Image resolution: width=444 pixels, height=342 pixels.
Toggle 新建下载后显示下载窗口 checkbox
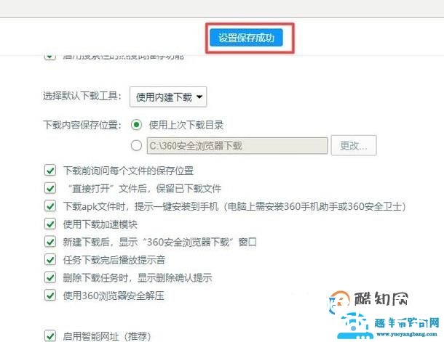click(x=50, y=242)
